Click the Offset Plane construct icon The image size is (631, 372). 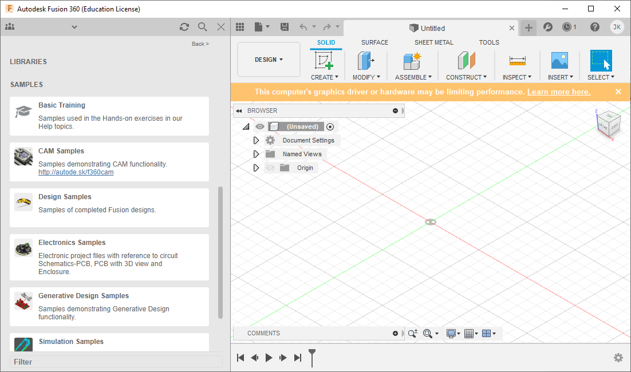pos(467,61)
